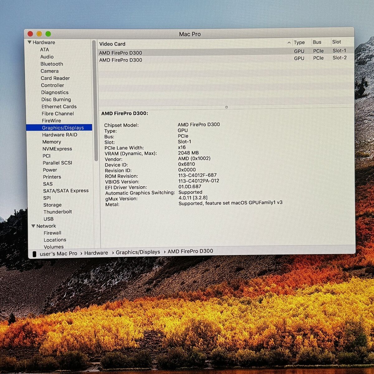Image resolution: width=374 pixels, height=374 pixels.
Task: Click Graphics/Displays in the path bar
Action: [138, 252]
